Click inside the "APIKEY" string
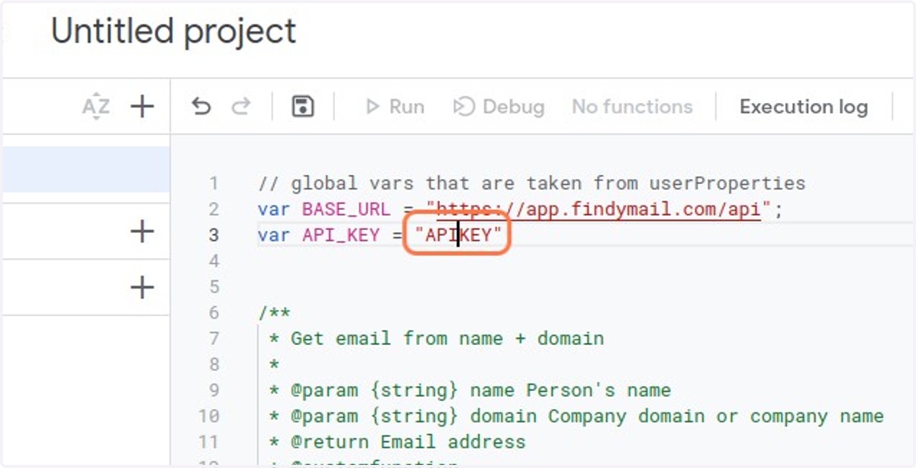The width and height of the screenshot is (916, 468). click(x=459, y=235)
